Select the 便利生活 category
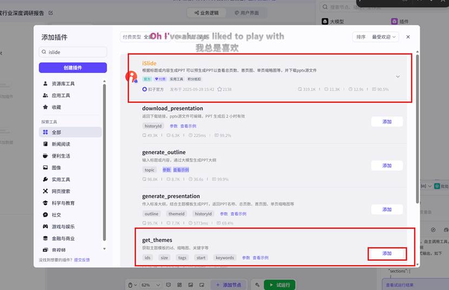 pos(70,156)
